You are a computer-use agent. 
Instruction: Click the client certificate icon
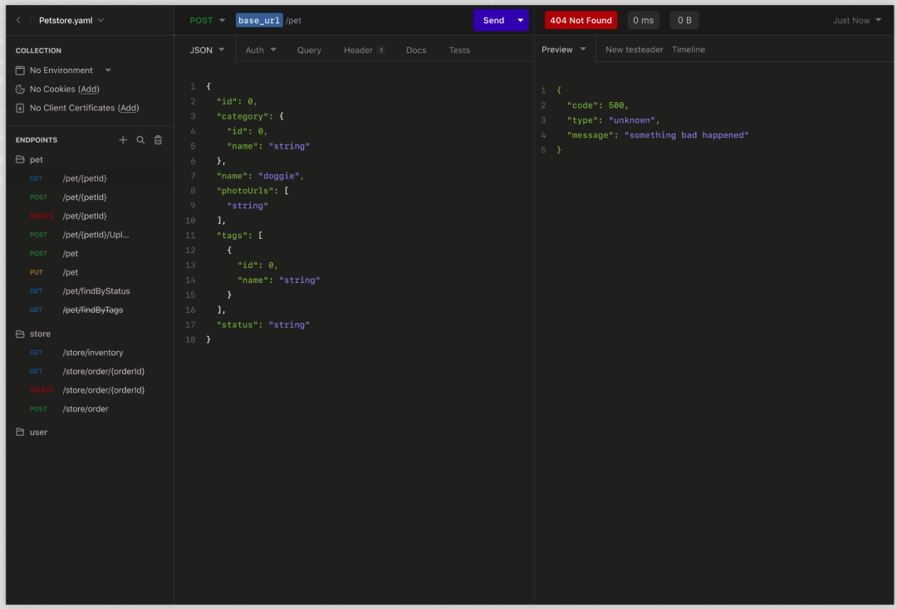[21, 108]
